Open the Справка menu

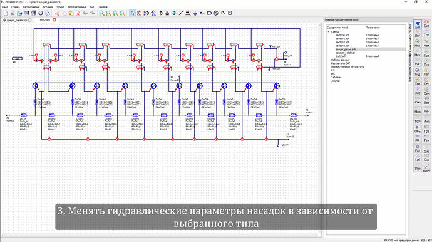point(103,7)
